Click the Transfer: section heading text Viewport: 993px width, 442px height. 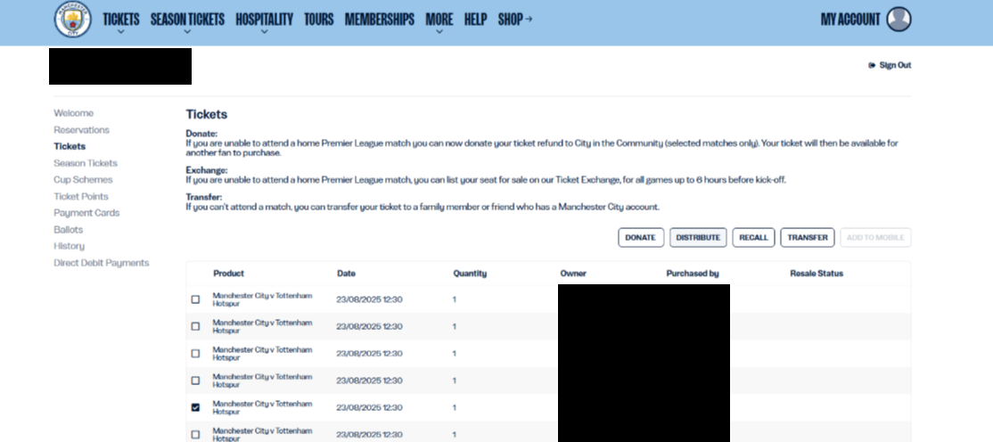point(204,197)
